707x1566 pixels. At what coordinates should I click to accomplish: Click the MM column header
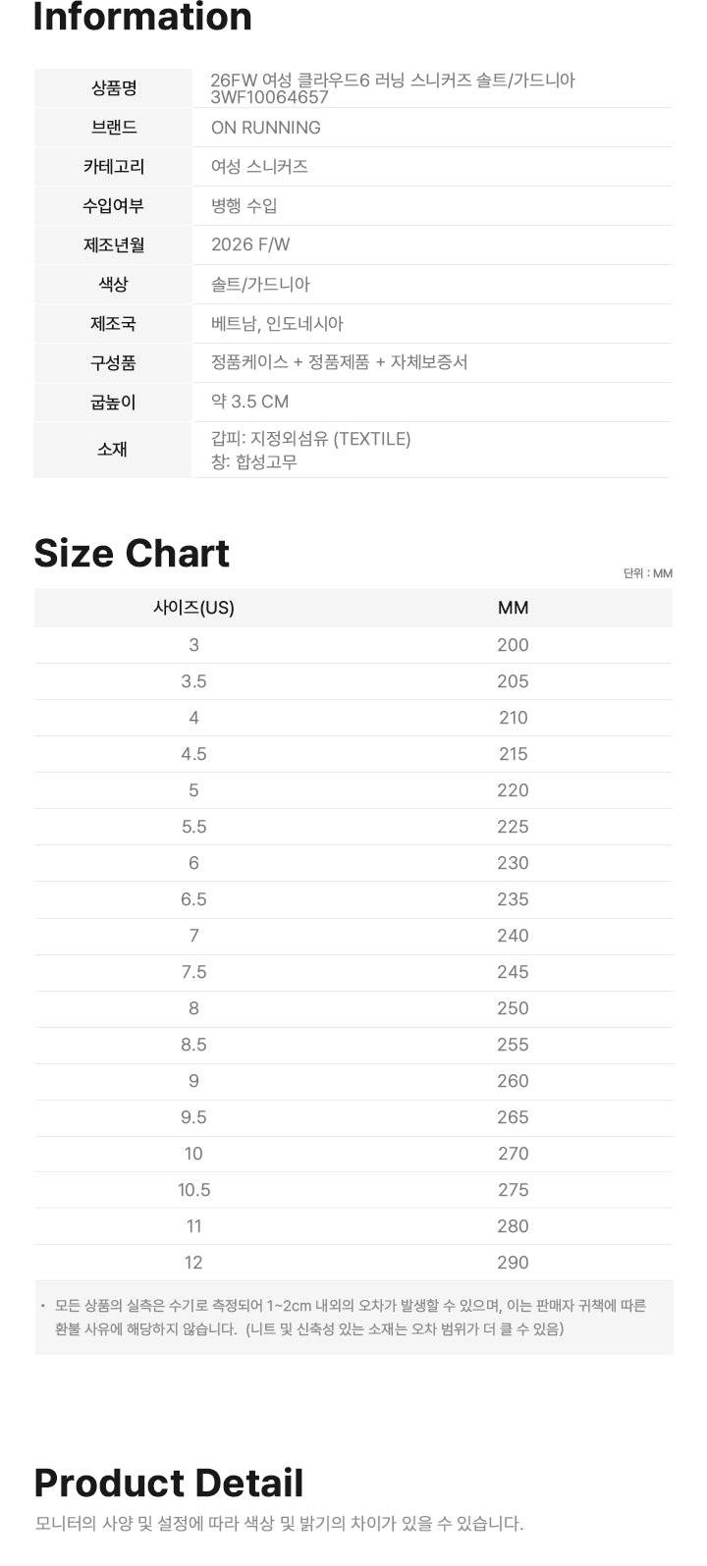click(x=513, y=608)
